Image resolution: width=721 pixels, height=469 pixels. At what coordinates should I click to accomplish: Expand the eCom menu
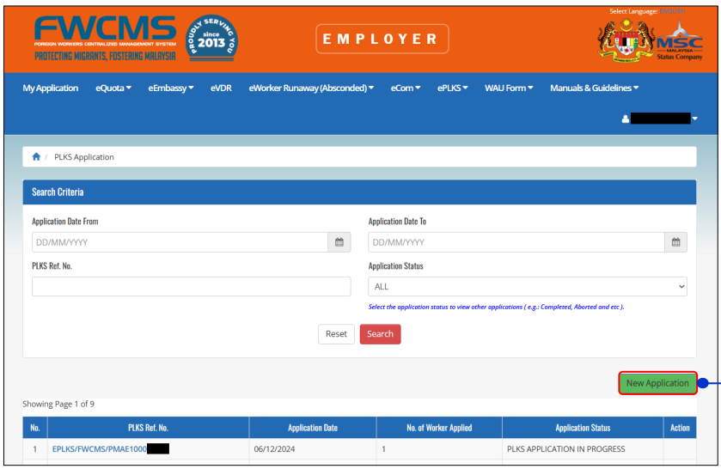tap(406, 88)
